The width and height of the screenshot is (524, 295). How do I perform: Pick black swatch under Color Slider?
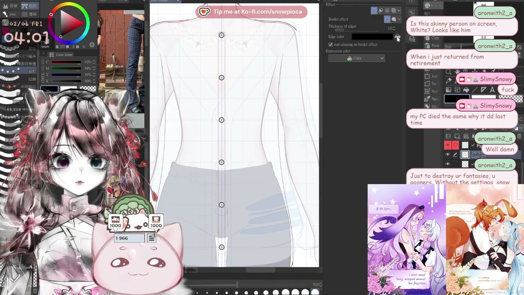(x=49, y=89)
